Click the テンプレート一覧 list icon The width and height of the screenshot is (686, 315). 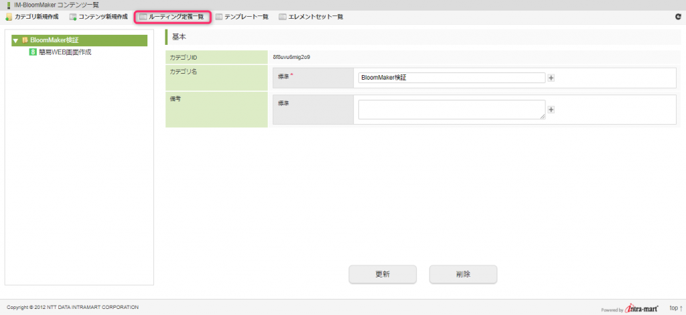pyautogui.click(x=219, y=17)
